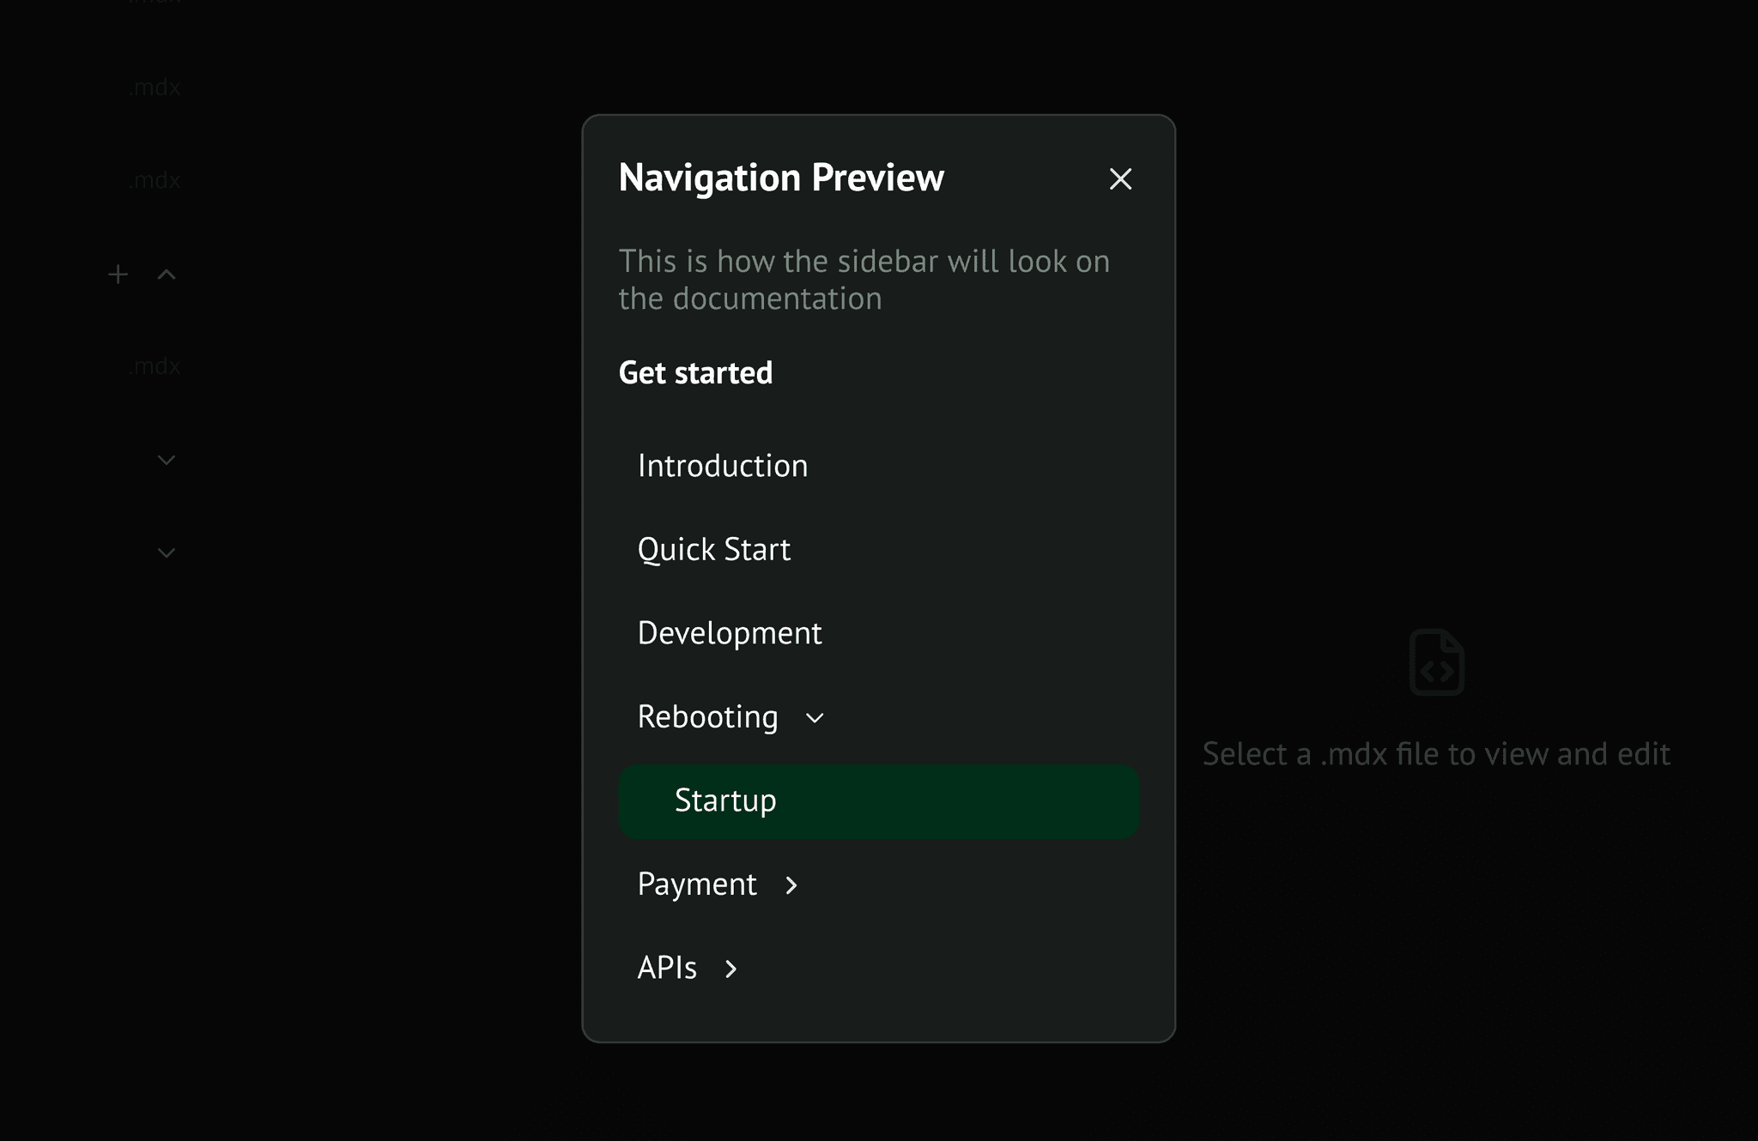
Task: Click the 'Select a .mdx file' placeholder text
Action: point(1435,754)
